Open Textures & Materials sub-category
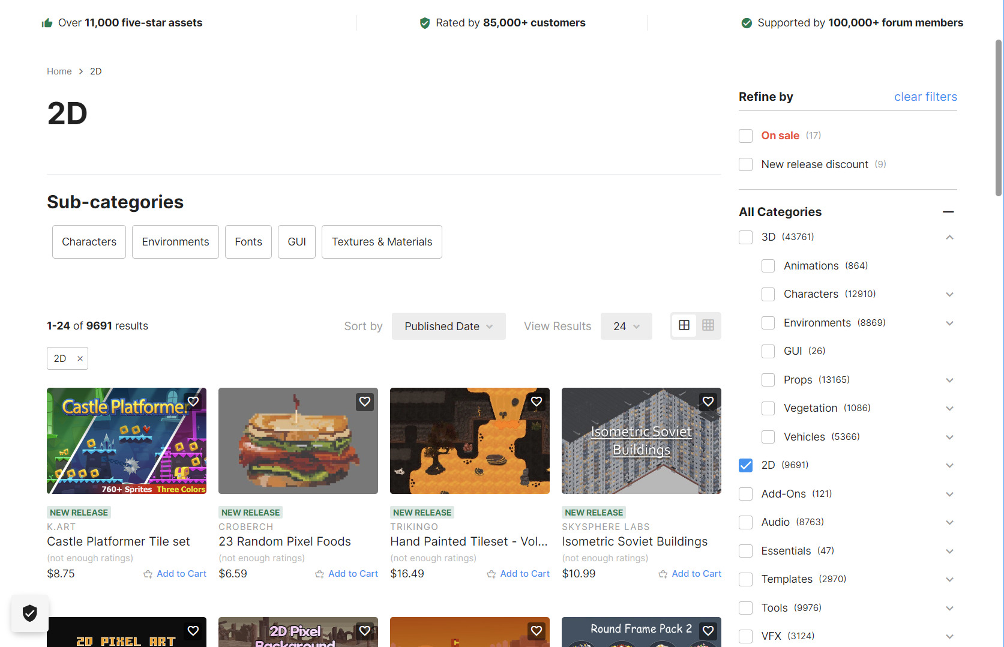Image resolution: width=1004 pixels, height=647 pixels. click(x=382, y=242)
